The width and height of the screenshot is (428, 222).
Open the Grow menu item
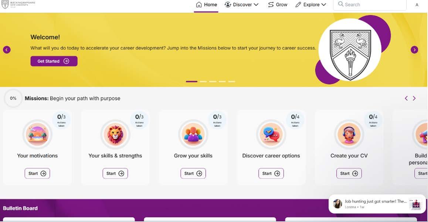coord(278,5)
